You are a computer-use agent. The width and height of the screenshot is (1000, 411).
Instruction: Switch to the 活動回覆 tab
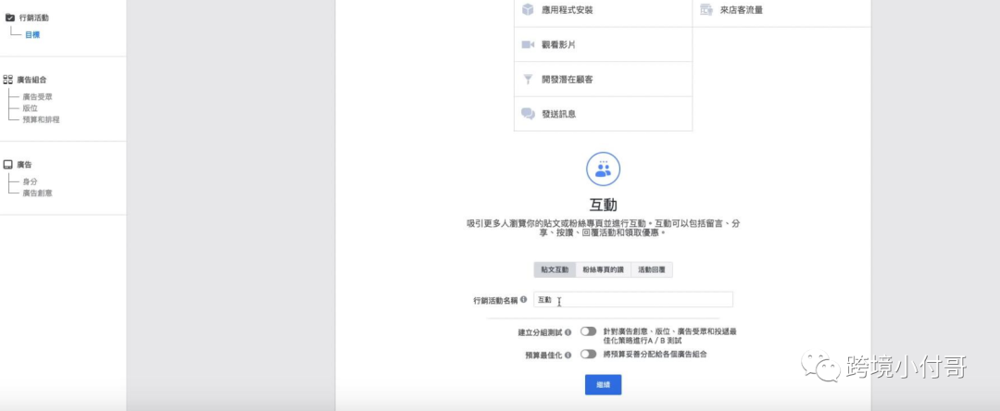pos(652,269)
